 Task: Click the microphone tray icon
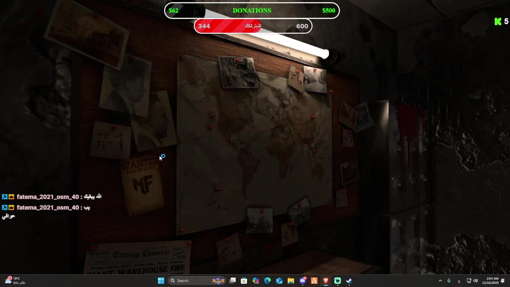(449, 281)
